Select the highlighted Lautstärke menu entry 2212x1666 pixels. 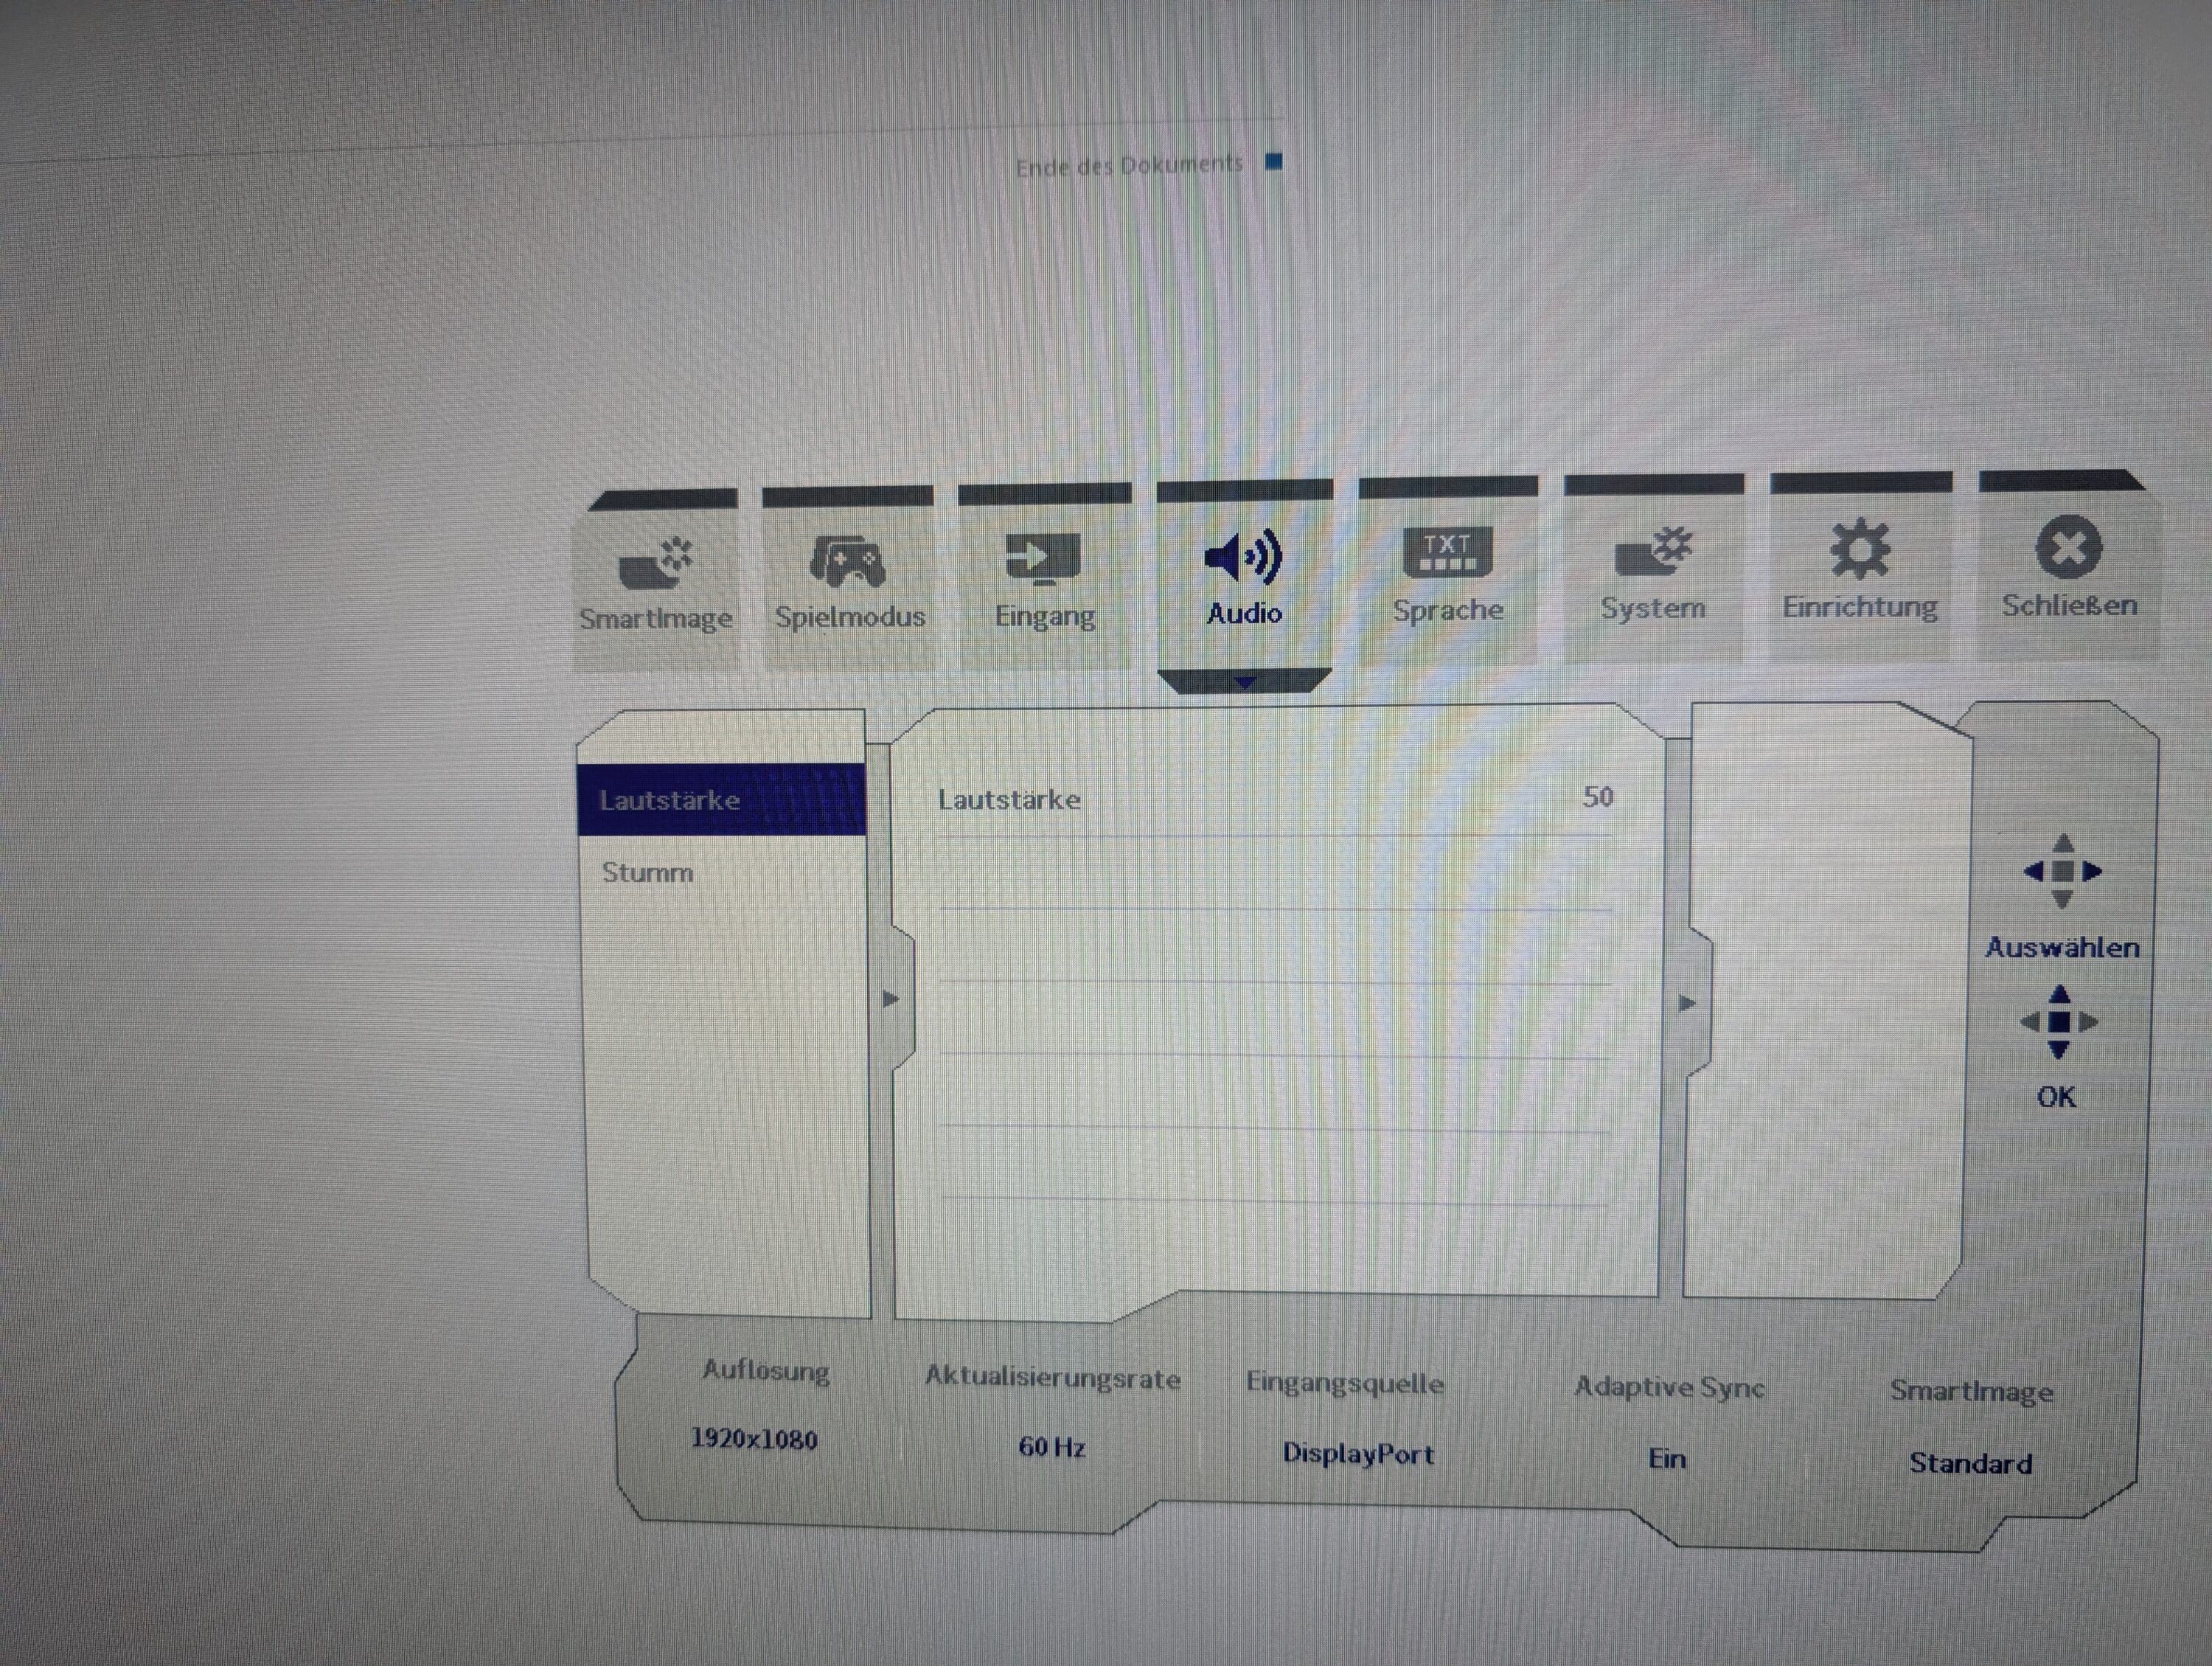click(670, 800)
